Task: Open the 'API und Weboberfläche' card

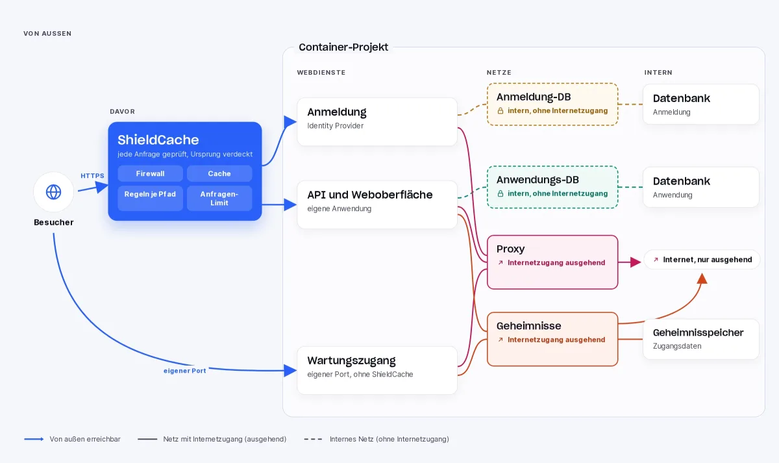Action: [x=377, y=205]
